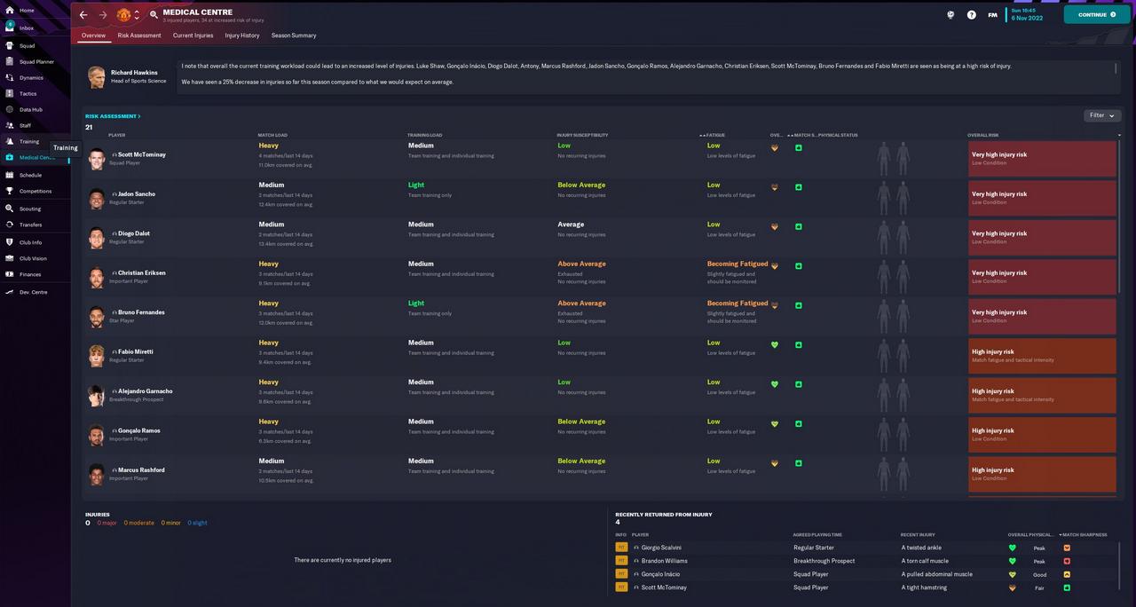This screenshot has width=1136, height=607.
Task: Click Giorgio Scalvini's FIT info badge
Action: (x=621, y=548)
